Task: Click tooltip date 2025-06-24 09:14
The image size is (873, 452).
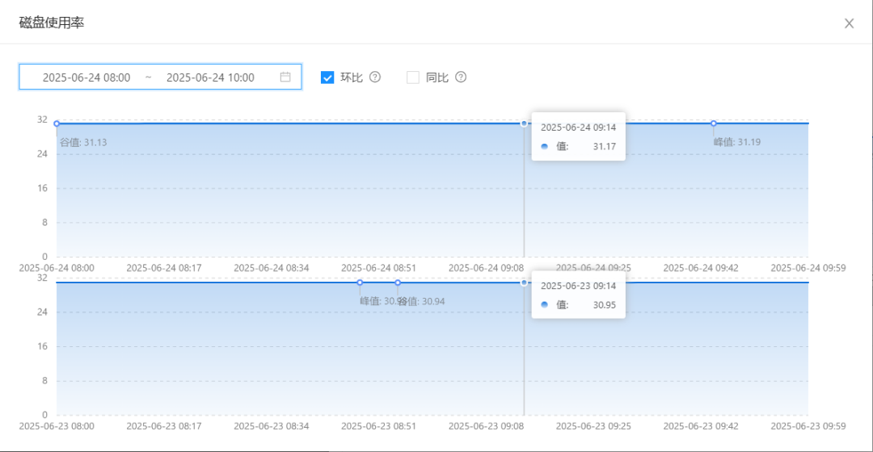Action: 578,128
